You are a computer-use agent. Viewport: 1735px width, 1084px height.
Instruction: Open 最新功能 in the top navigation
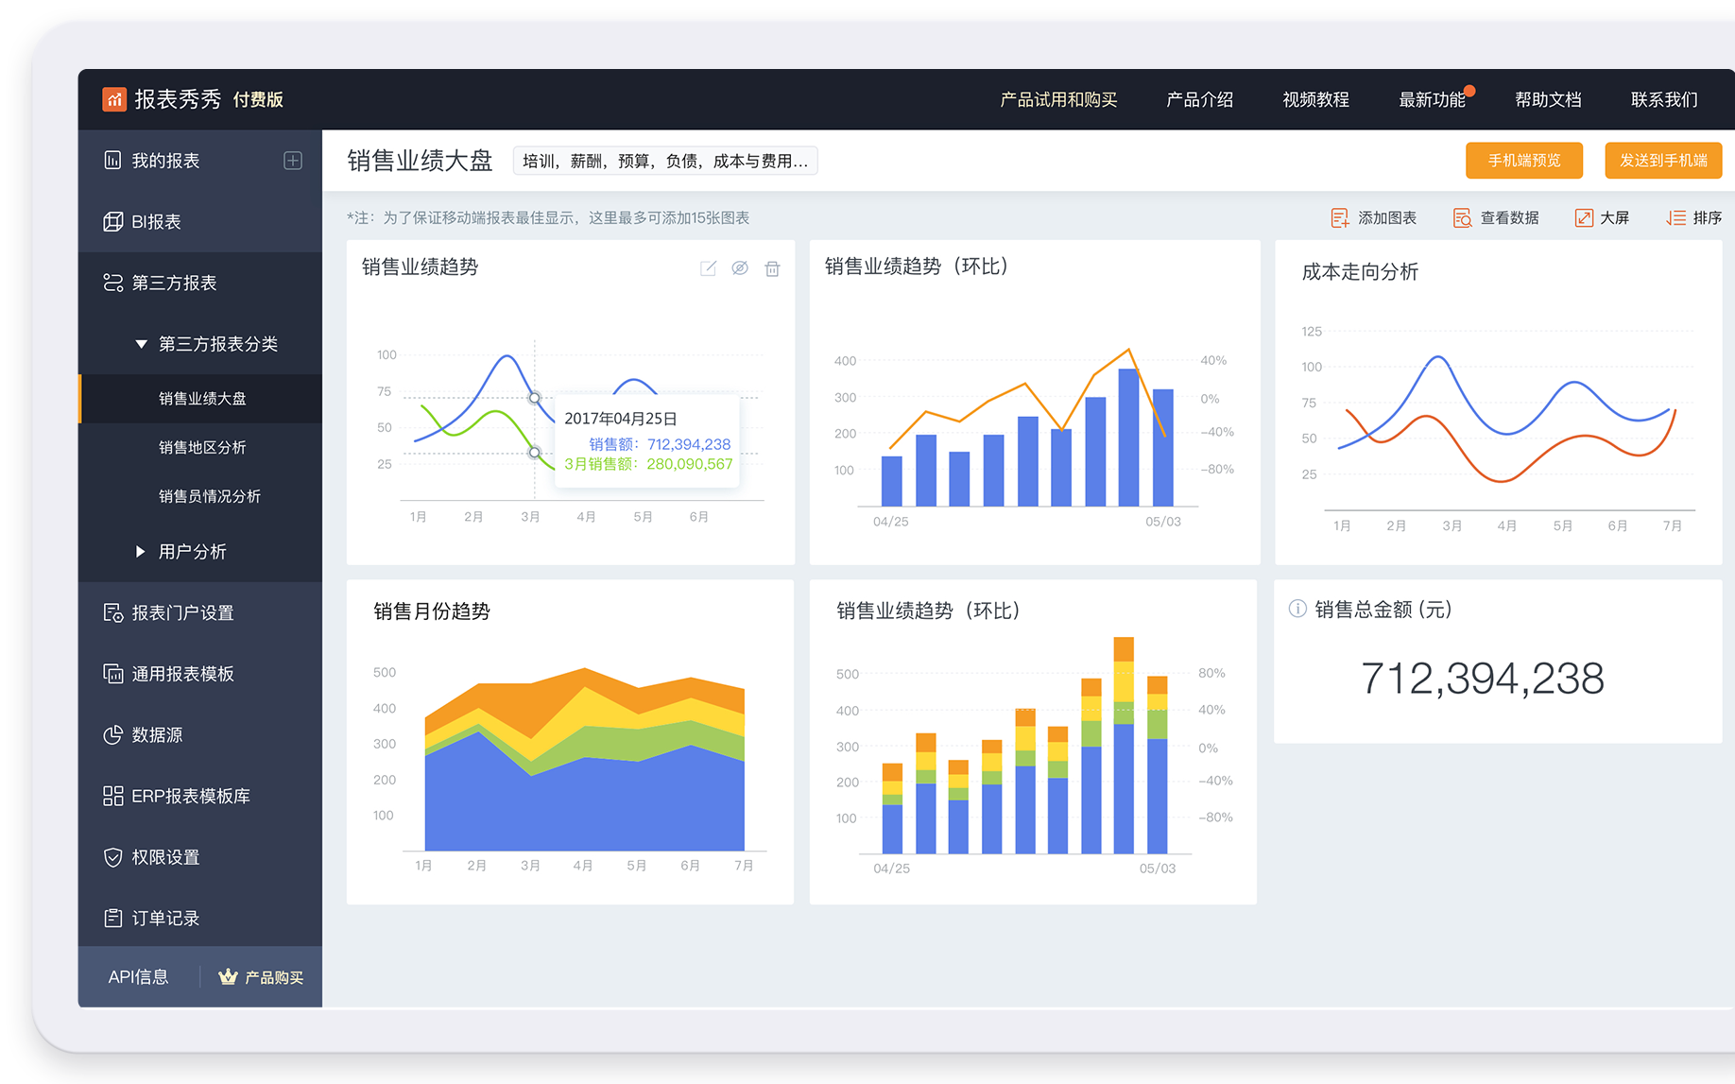click(x=1431, y=99)
